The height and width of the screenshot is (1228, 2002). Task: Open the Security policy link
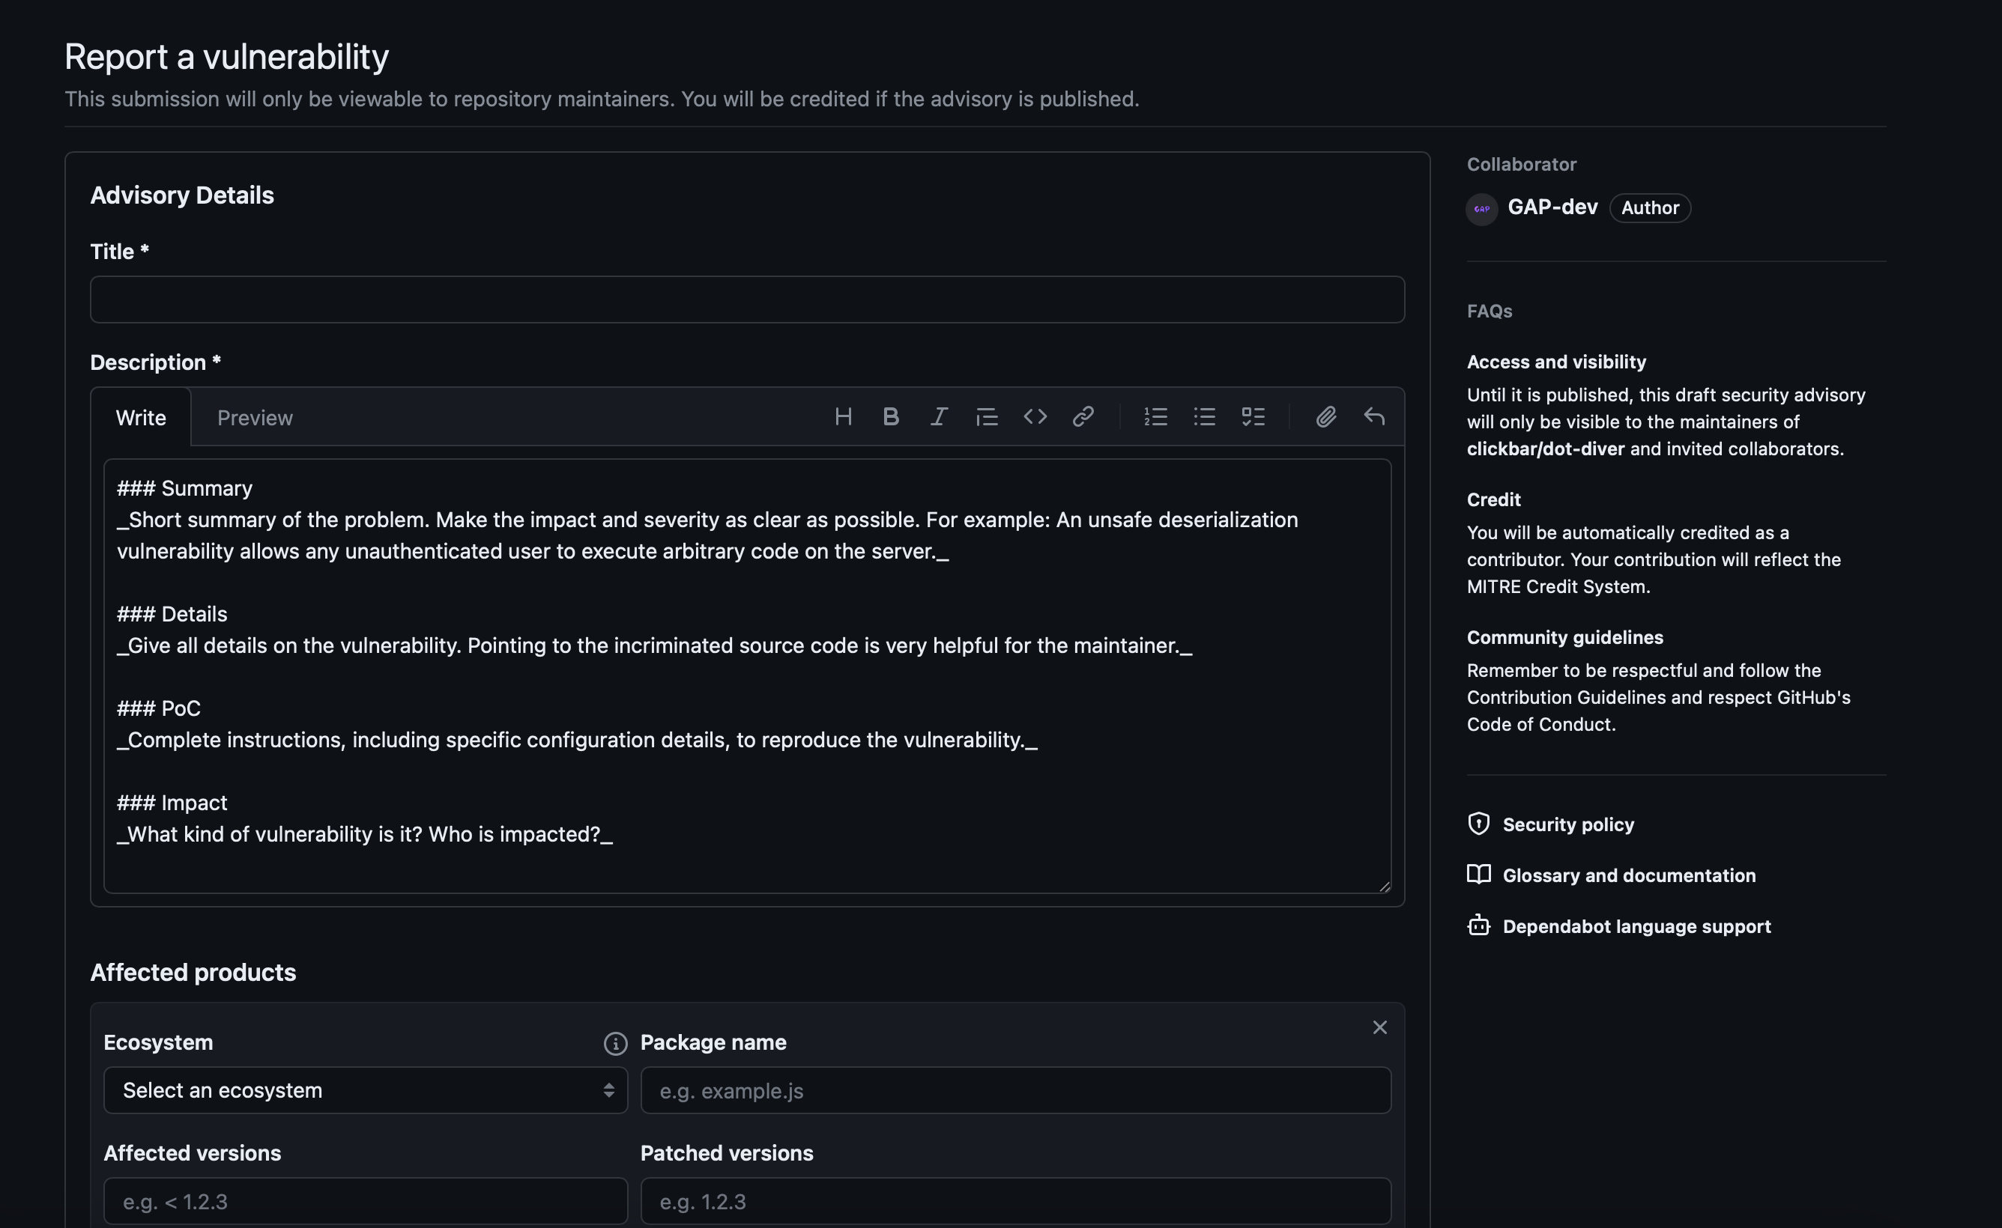click(1567, 824)
